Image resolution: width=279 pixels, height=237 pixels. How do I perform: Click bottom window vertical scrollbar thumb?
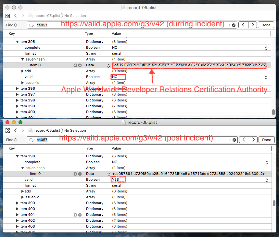(274, 203)
